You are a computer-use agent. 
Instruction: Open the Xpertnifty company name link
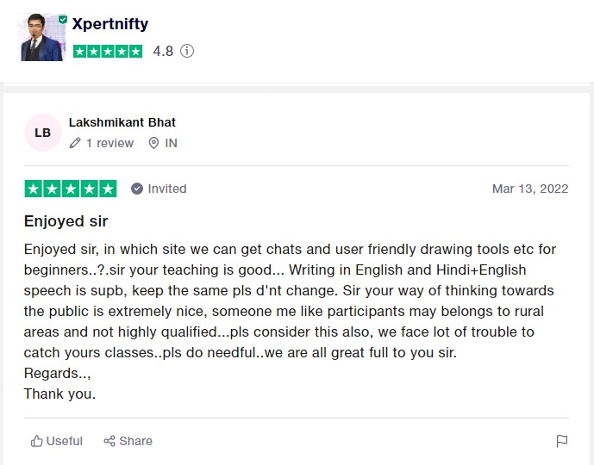(x=110, y=24)
